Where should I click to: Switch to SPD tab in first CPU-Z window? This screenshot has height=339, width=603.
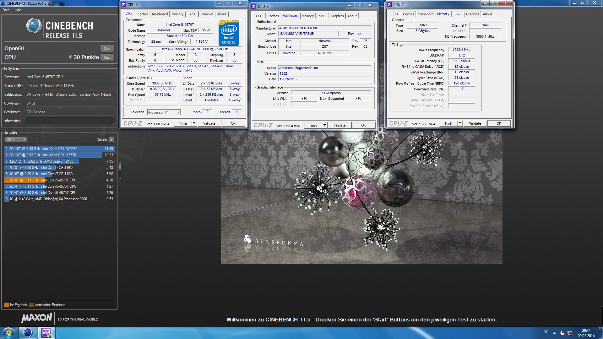pyautogui.click(x=192, y=14)
